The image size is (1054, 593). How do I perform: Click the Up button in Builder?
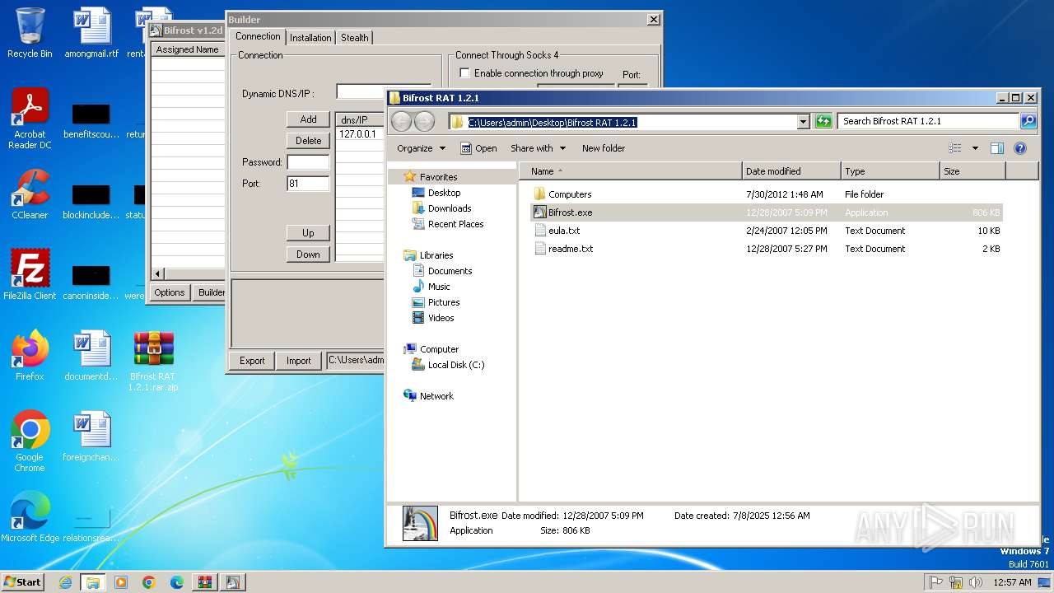[308, 233]
